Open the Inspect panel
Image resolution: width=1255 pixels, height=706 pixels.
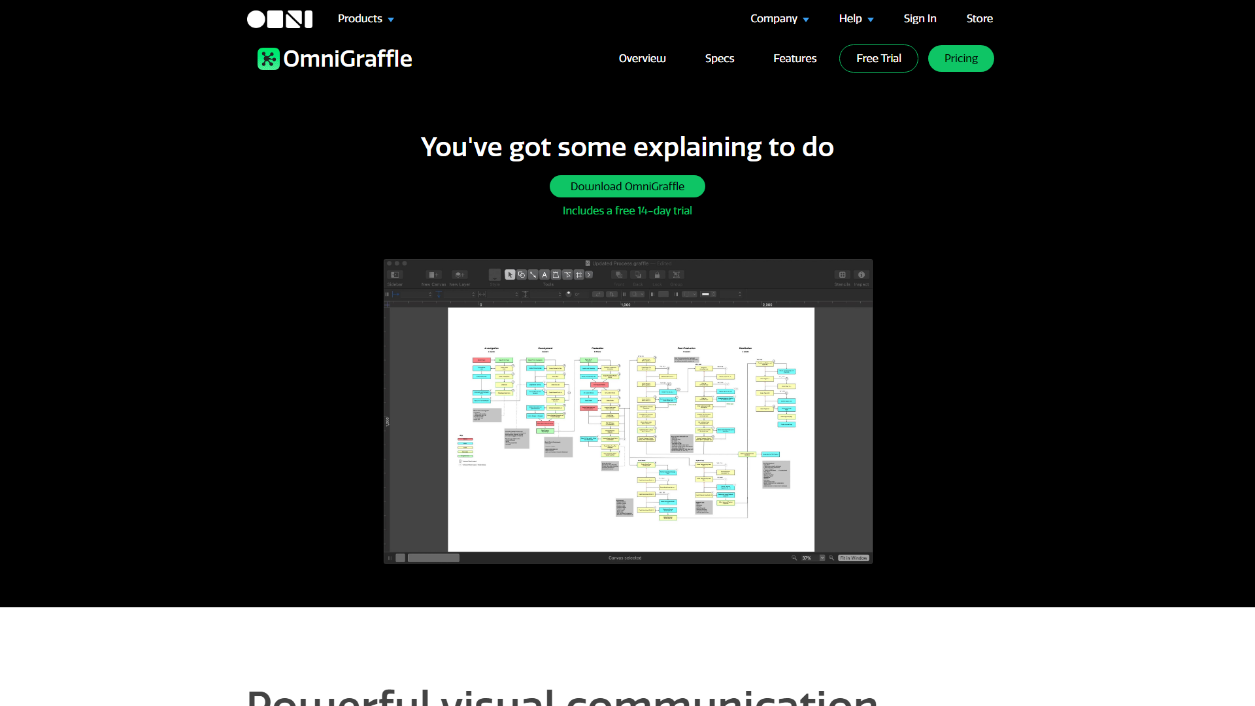(862, 275)
